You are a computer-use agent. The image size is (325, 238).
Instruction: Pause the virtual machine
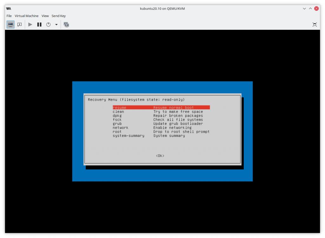point(39,24)
